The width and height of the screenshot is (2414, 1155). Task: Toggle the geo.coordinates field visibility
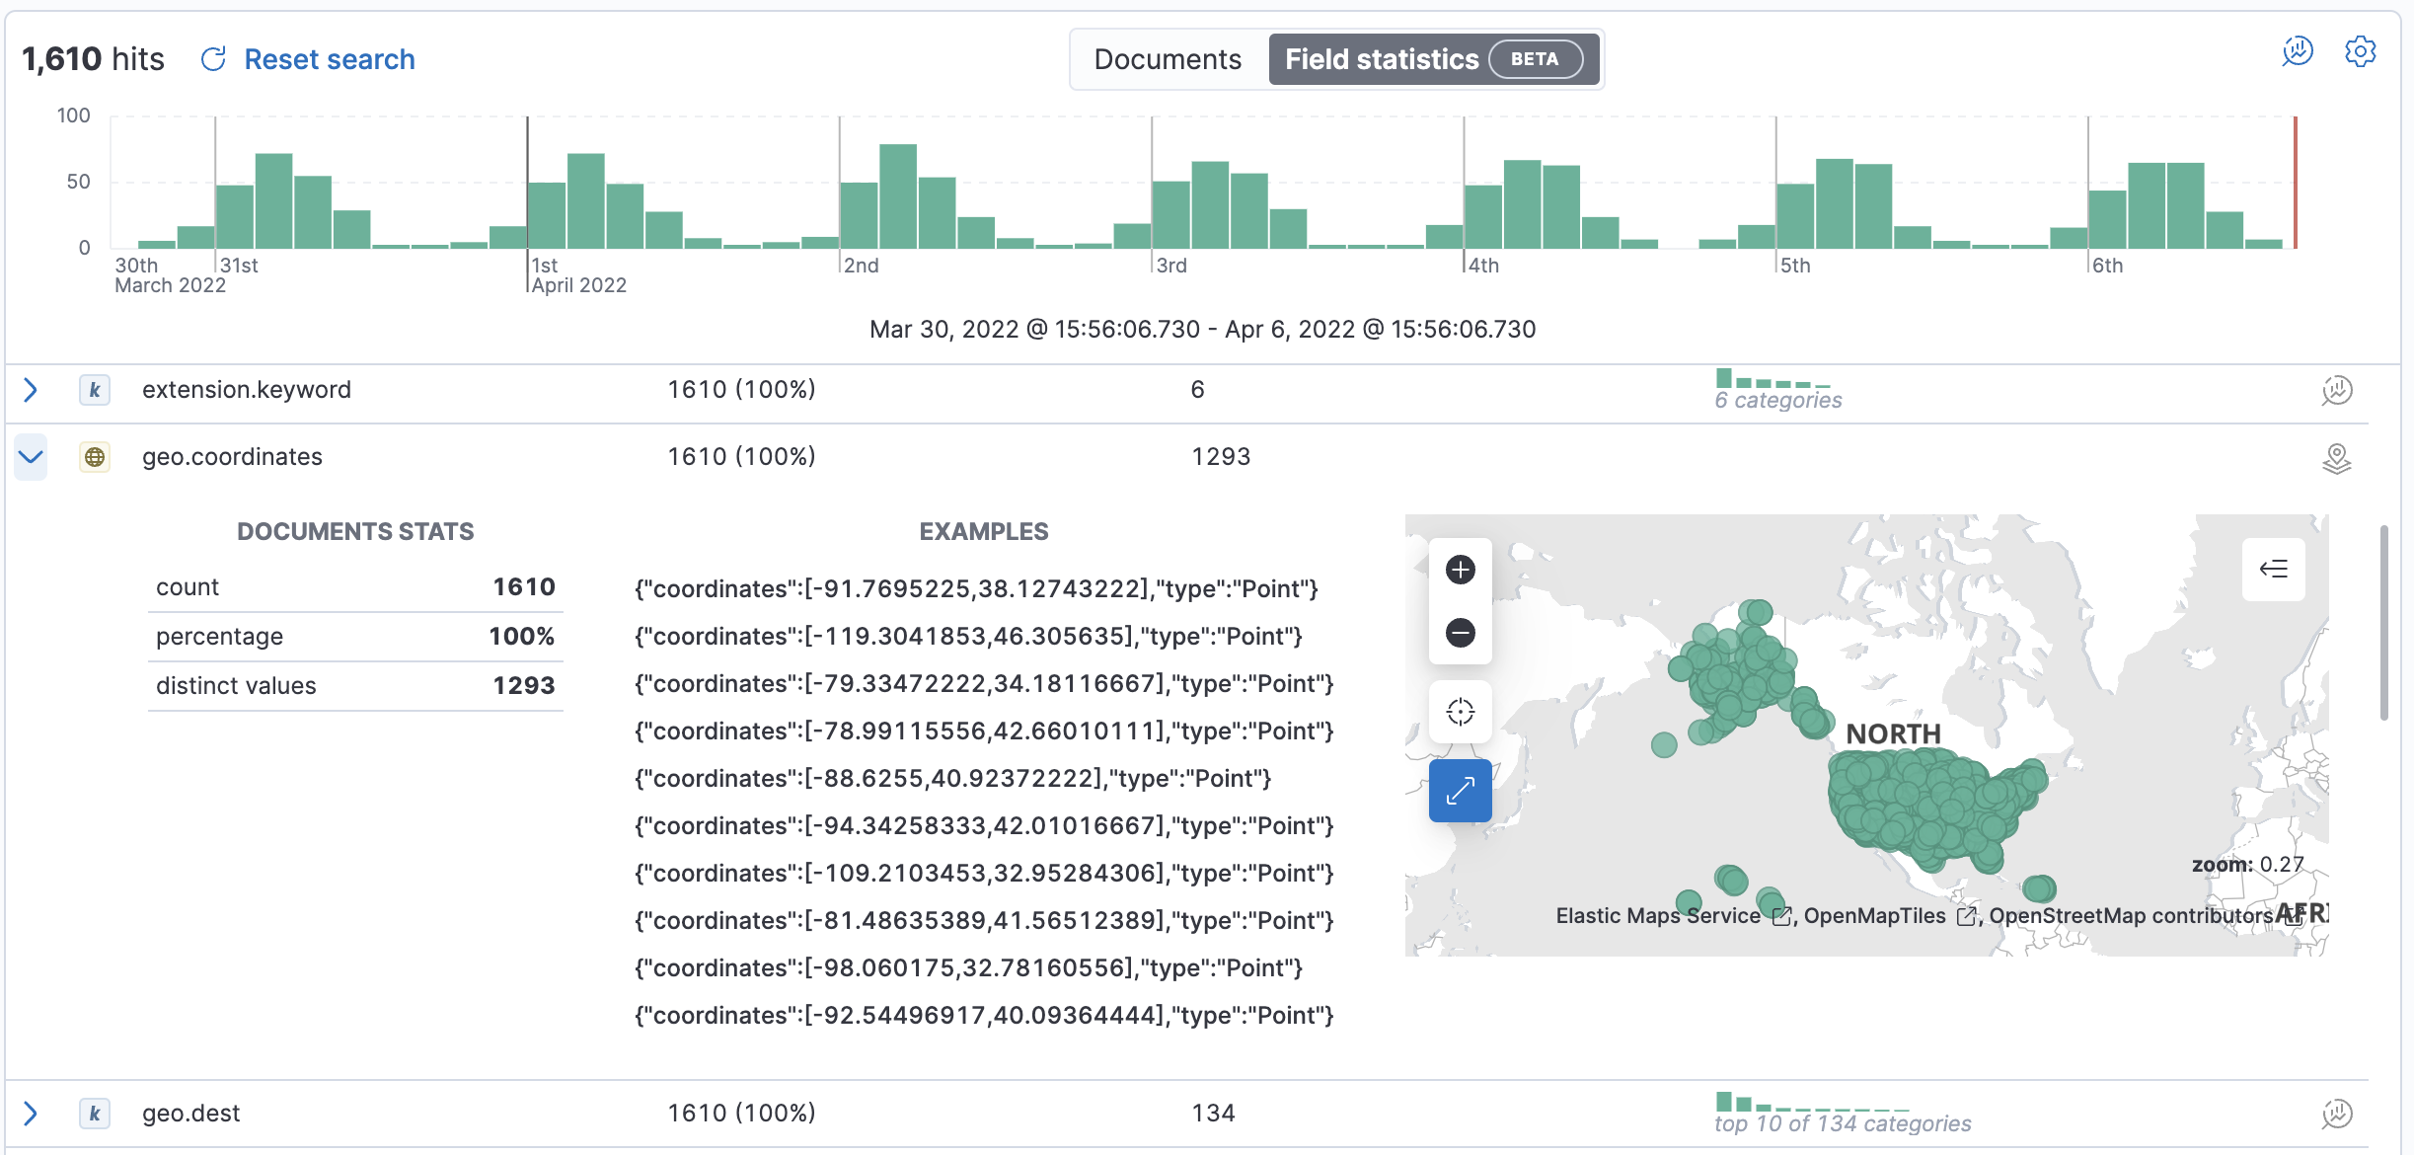[31, 457]
